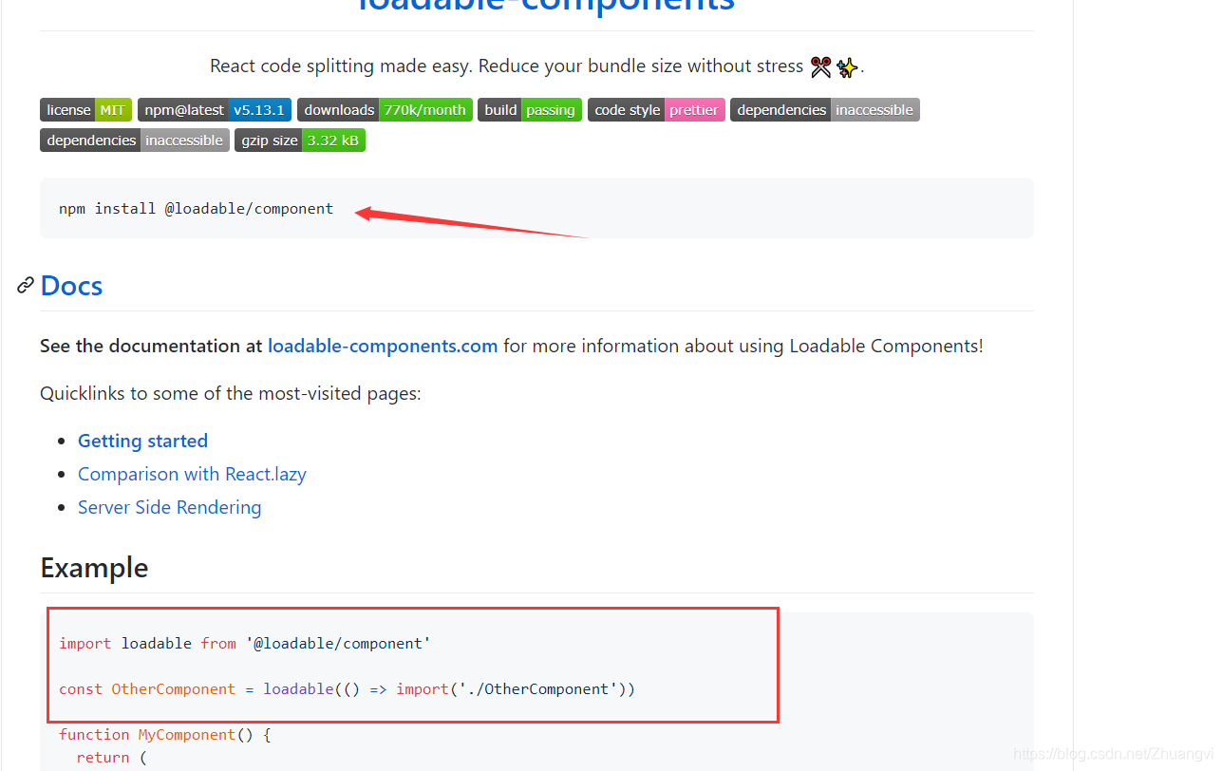
Task: Click the dependencies inaccessible badge beside gzip size
Action: point(135,141)
